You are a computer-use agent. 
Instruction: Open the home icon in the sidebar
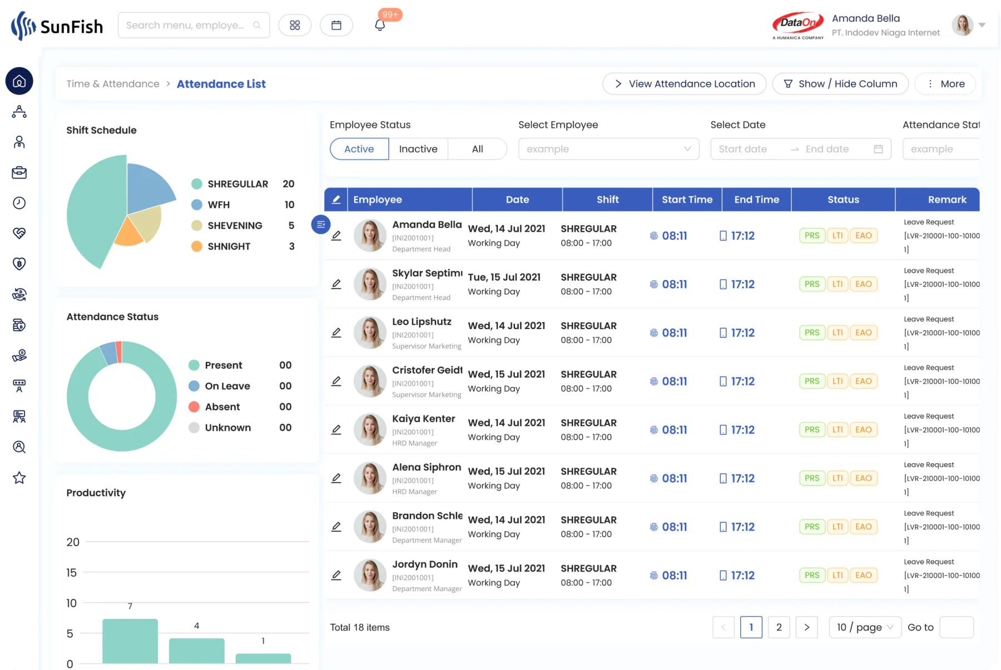tap(19, 81)
